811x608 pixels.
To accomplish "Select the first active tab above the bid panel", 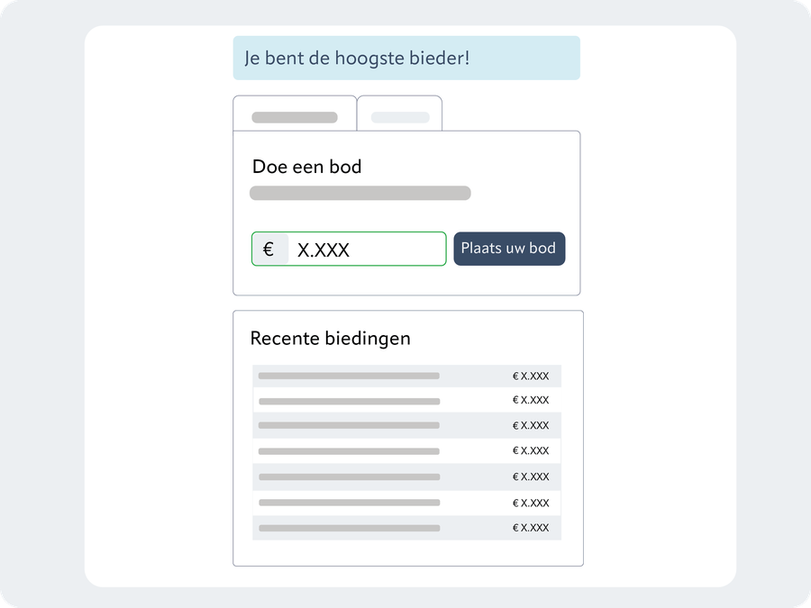I will (295, 117).
